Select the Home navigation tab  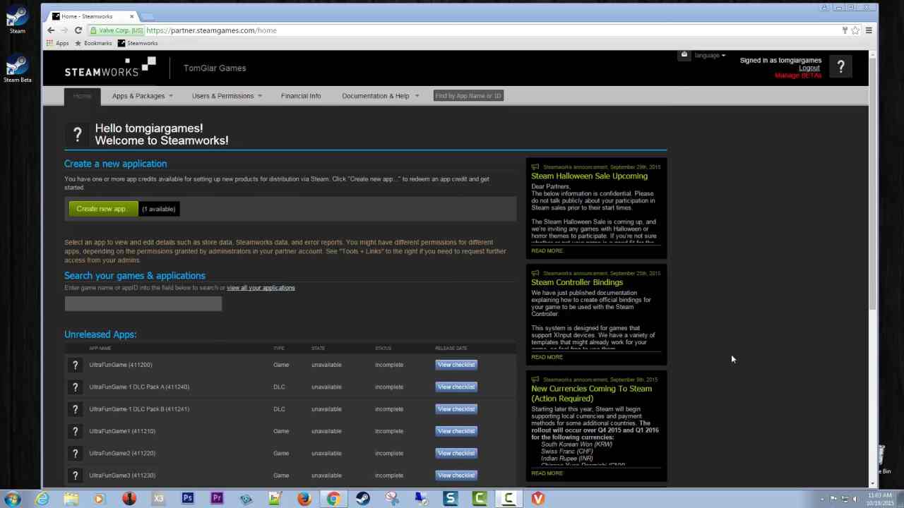tap(82, 96)
